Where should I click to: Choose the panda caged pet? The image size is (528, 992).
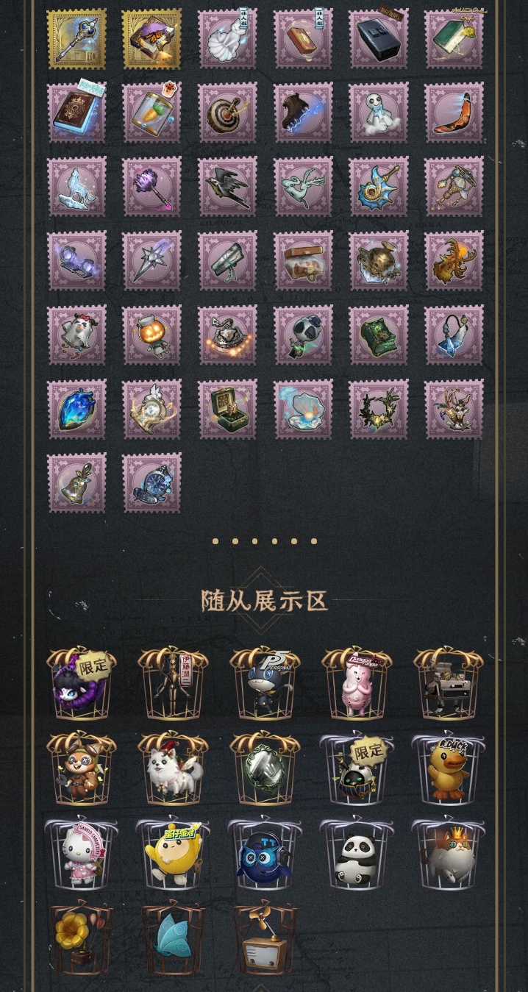tap(356, 853)
